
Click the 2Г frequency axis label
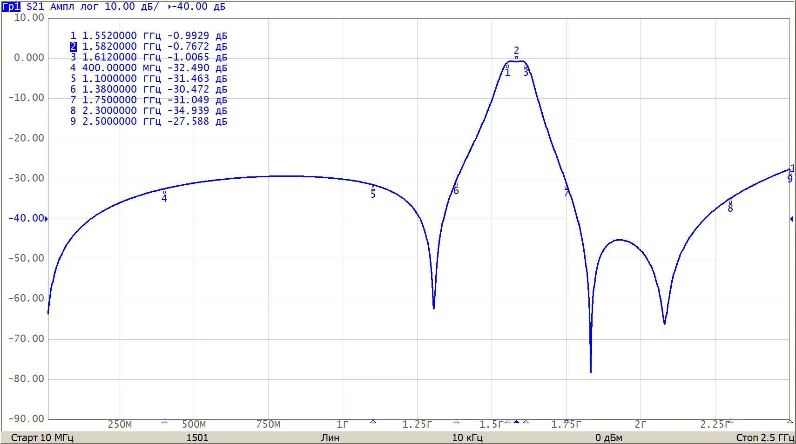(x=641, y=424)
